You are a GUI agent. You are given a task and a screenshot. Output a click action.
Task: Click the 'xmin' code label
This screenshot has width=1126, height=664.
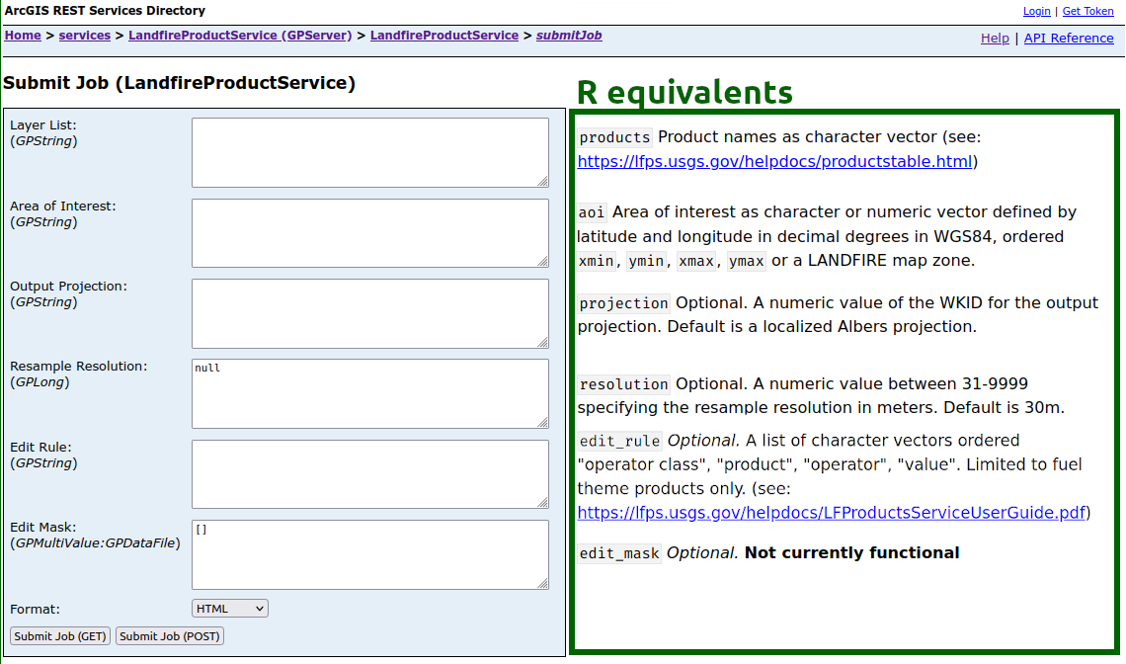596,261
